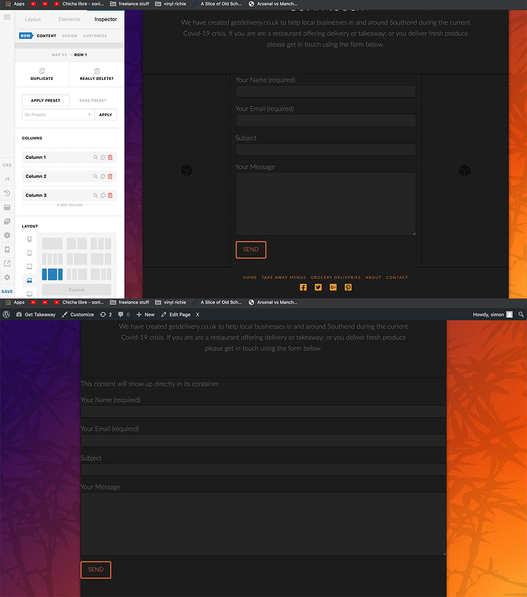Click the WordPress logo in the admin bar

pos(6,314)
